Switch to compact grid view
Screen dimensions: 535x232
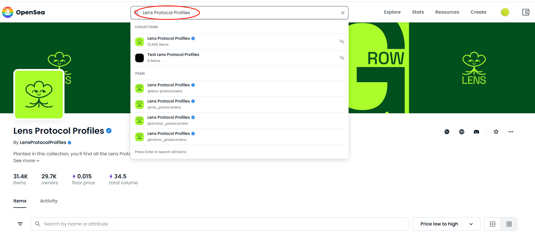coord(509,224)
